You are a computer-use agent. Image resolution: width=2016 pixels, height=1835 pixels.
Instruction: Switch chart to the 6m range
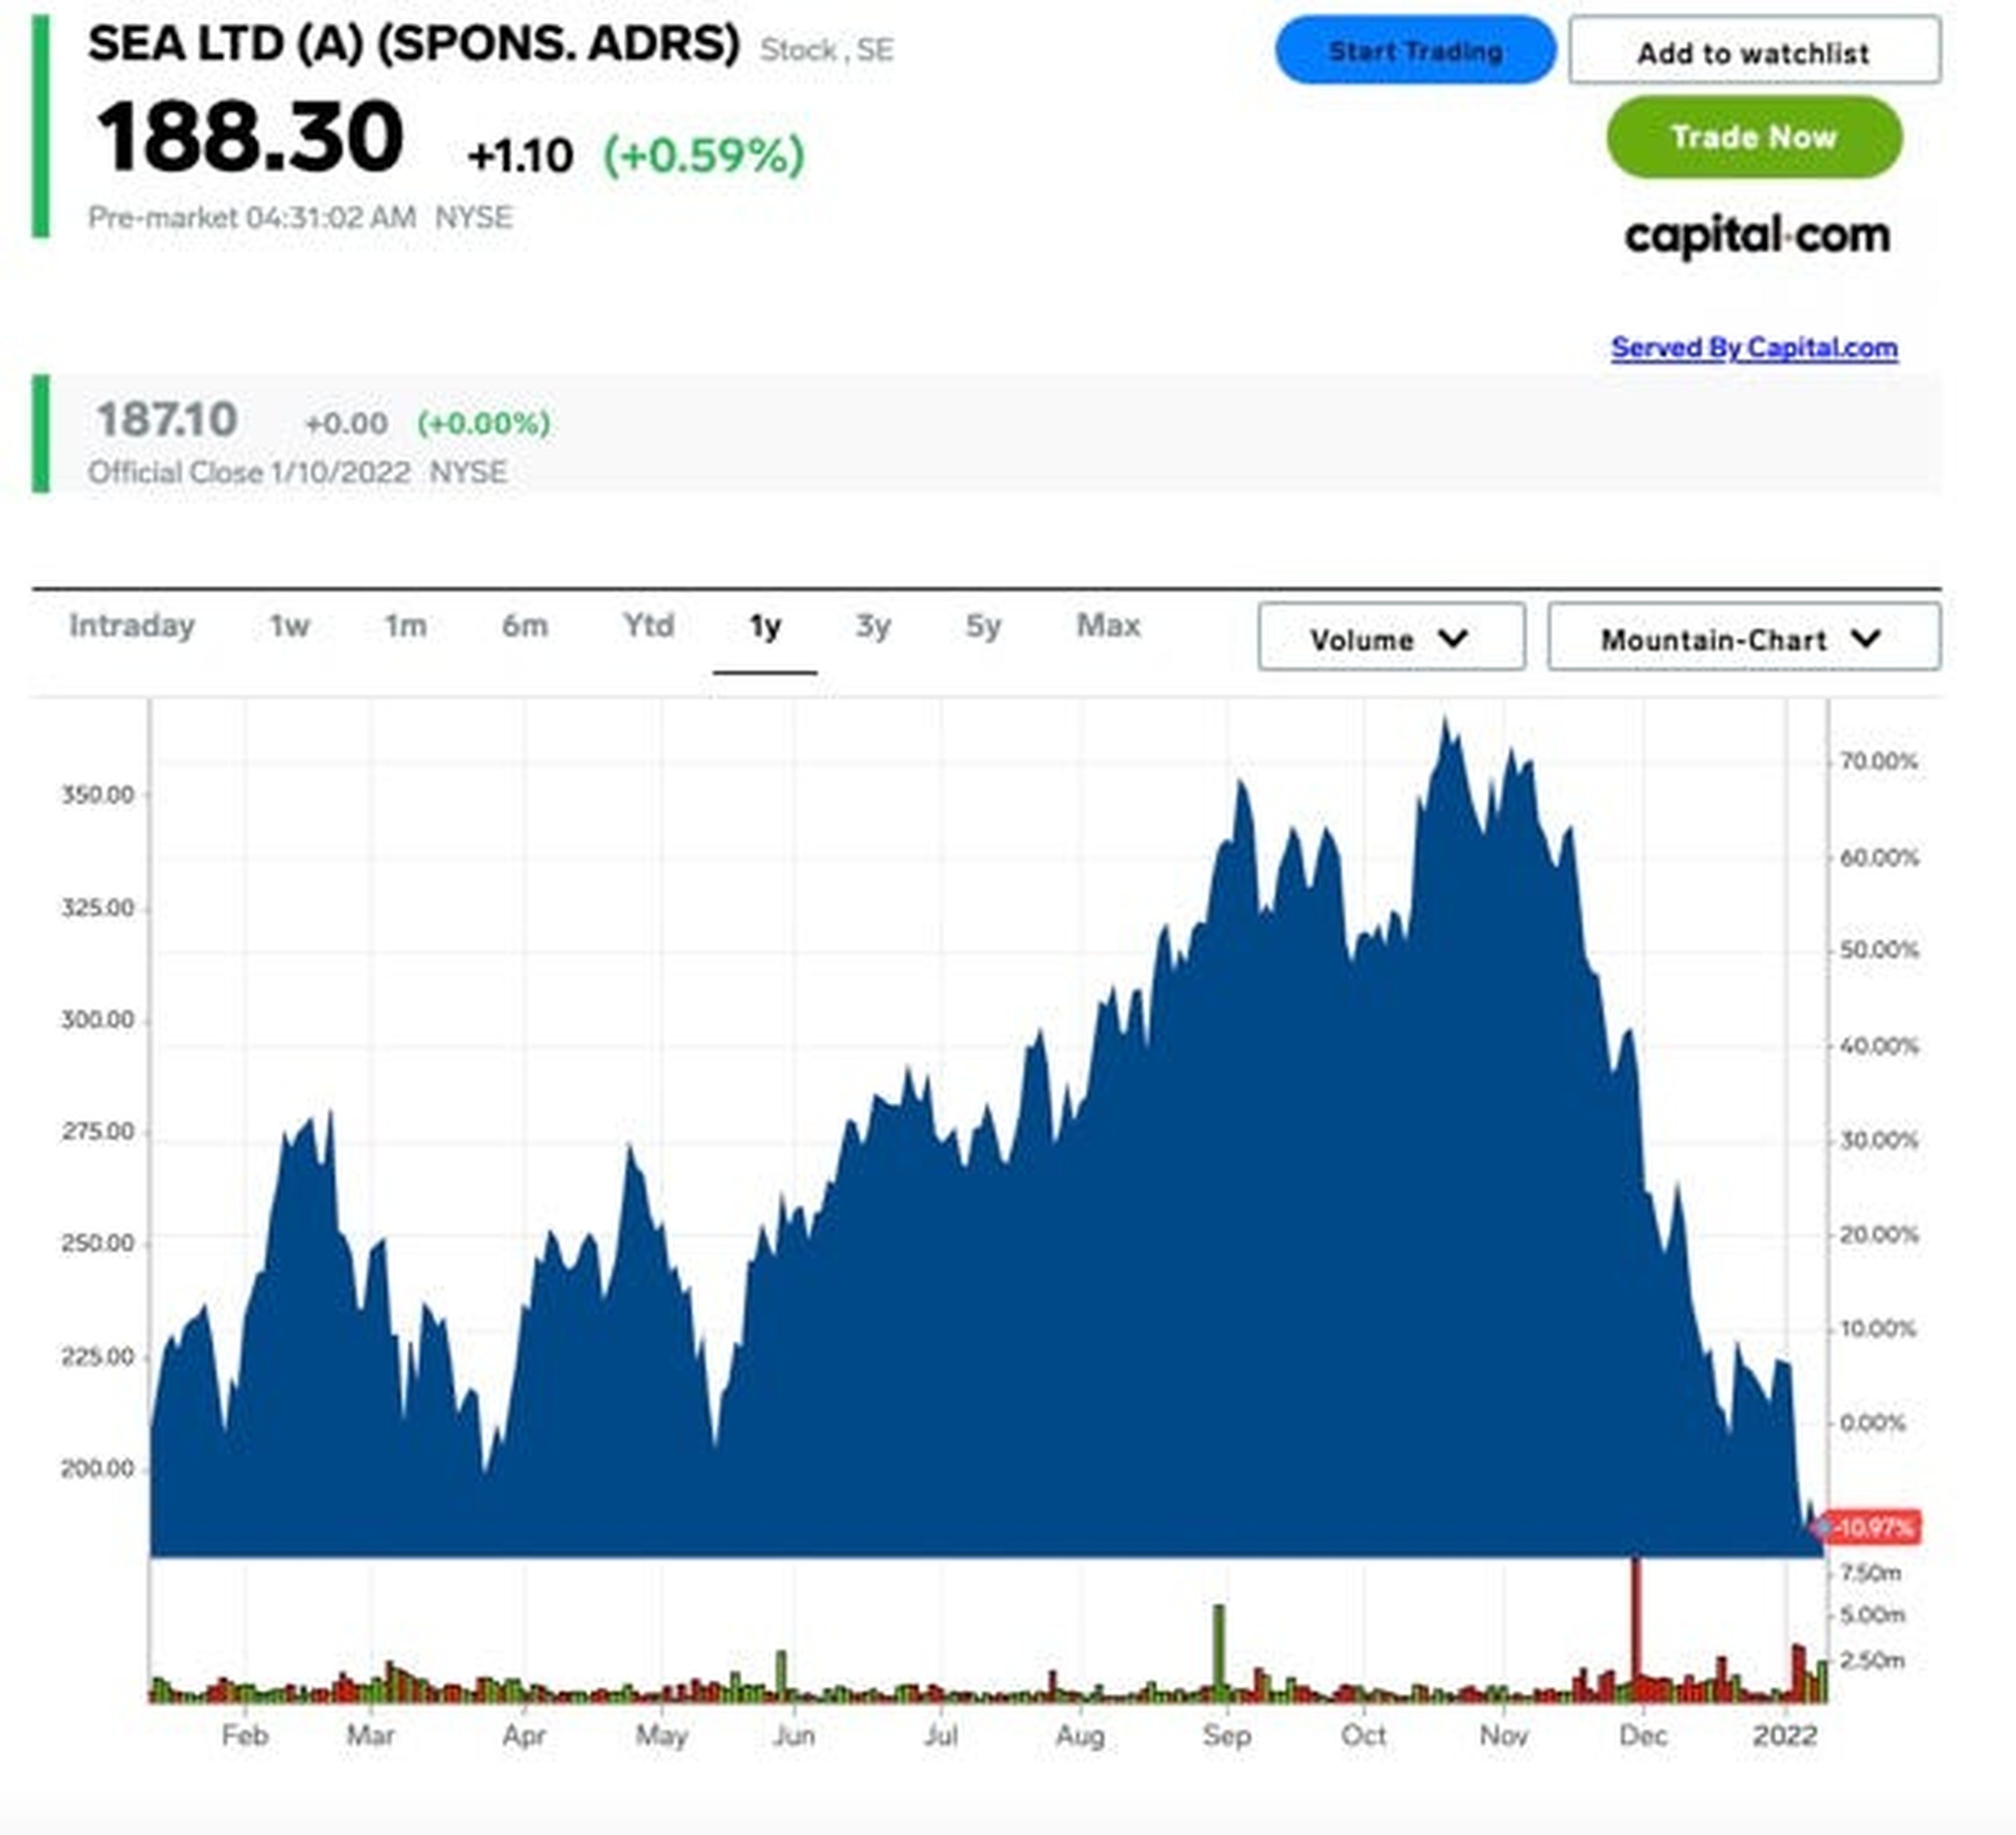(524, 627)
